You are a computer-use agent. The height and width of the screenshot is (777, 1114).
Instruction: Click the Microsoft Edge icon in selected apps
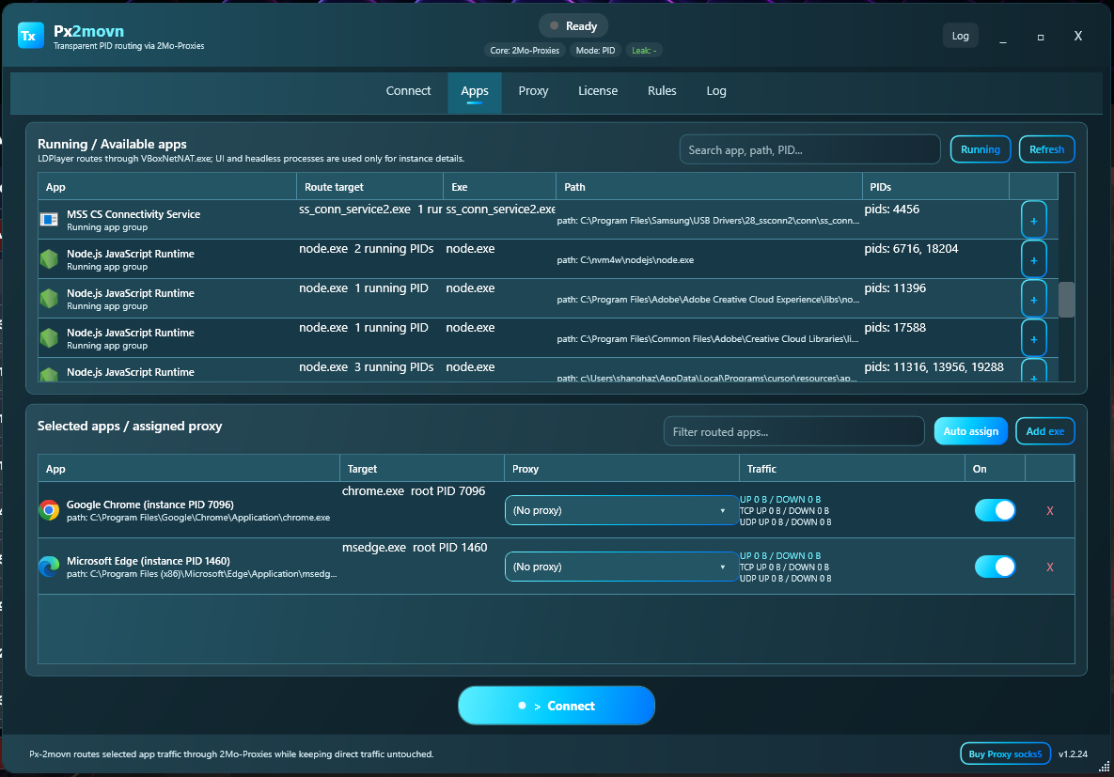(x=49, y=566)
